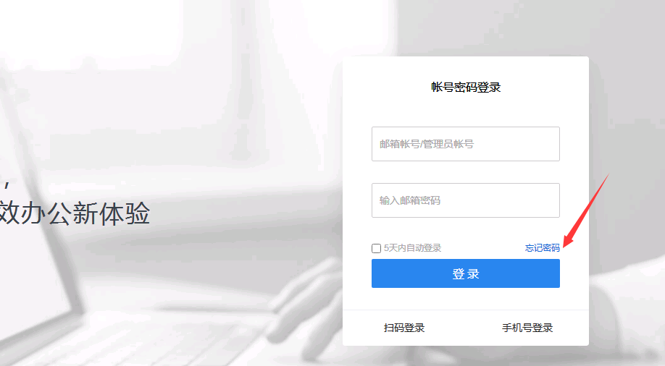Click the 效办公新体验 slogan text
Image resolution: width=665 pixels, height=366 pixels.
click(75, 213)
